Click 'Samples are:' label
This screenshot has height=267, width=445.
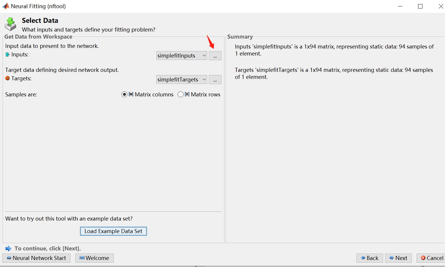coord(21,94)
